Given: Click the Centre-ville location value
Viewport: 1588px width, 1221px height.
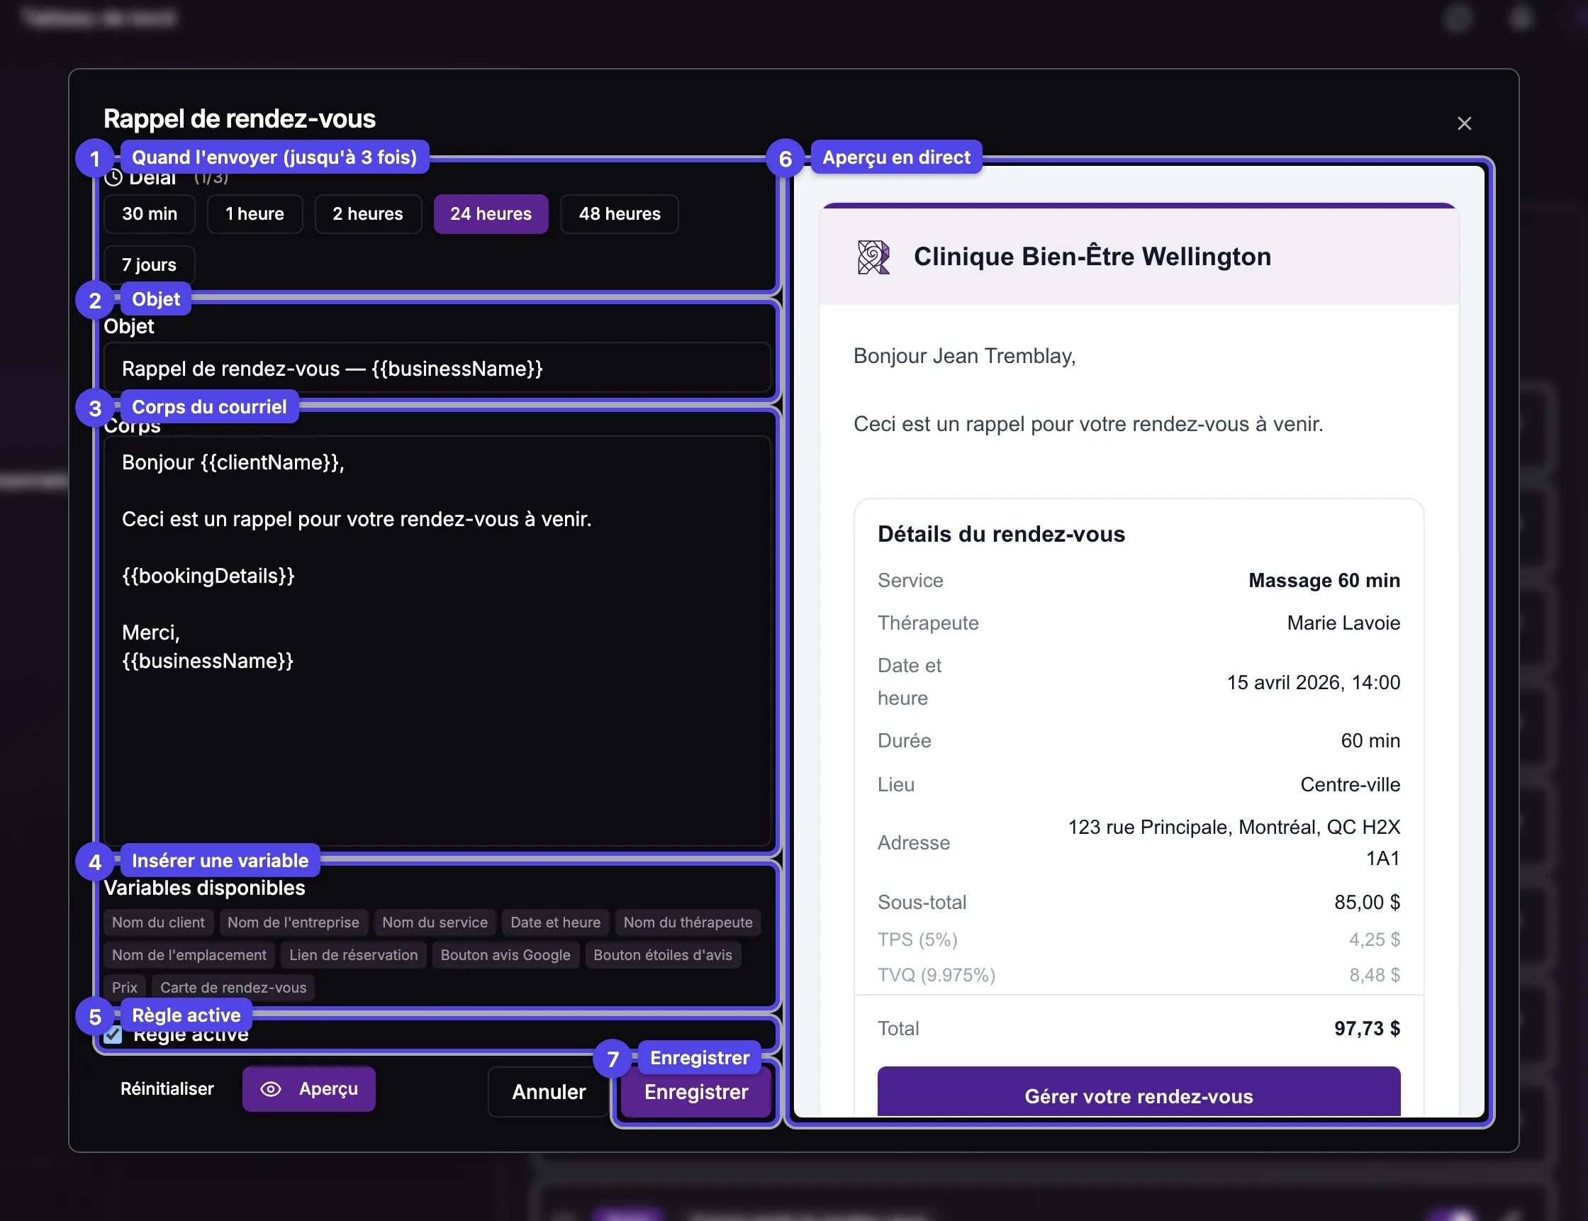Looking at the screenshot, I should coord(1350,784).
